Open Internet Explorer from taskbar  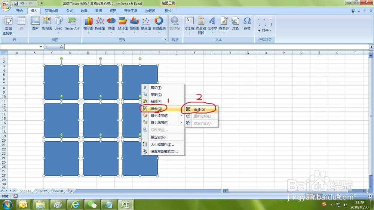pyautogui.click(x=76, y=204)
